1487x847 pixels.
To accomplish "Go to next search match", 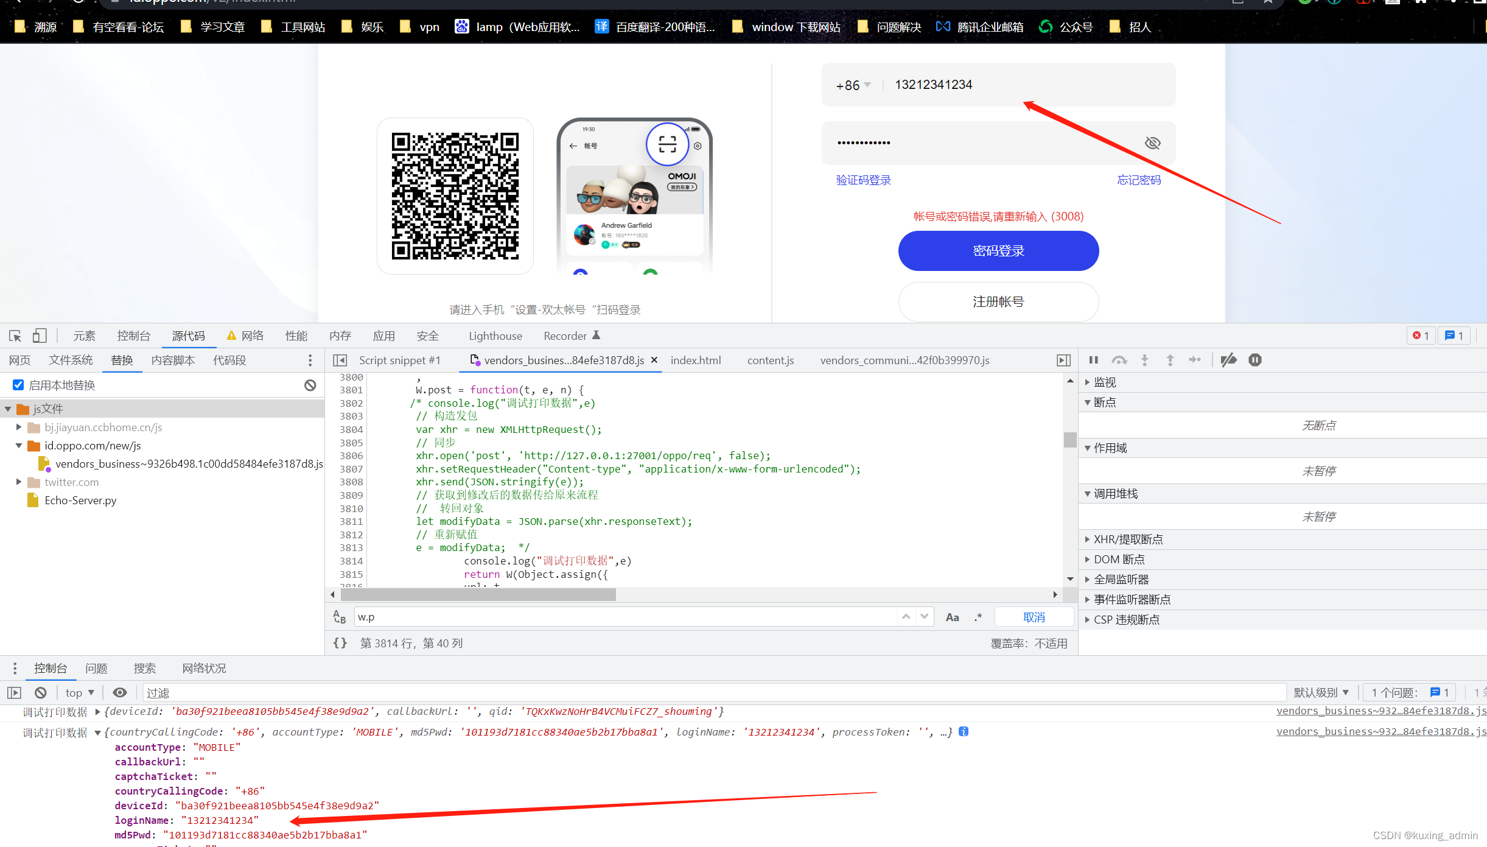I will point(925,617).
